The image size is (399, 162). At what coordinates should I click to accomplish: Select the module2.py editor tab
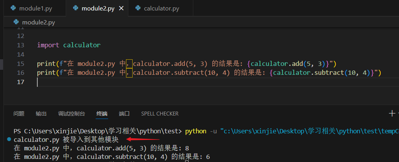98,8
